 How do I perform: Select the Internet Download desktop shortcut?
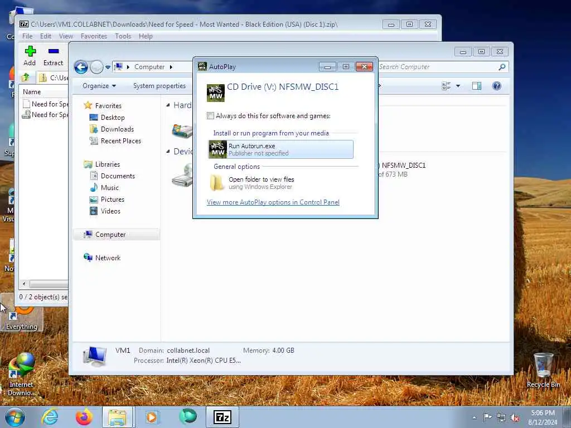[21, 374]
